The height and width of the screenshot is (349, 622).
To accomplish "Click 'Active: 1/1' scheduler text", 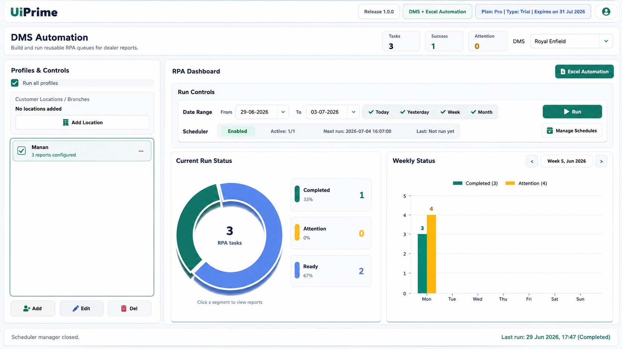I will click(283, 131).
